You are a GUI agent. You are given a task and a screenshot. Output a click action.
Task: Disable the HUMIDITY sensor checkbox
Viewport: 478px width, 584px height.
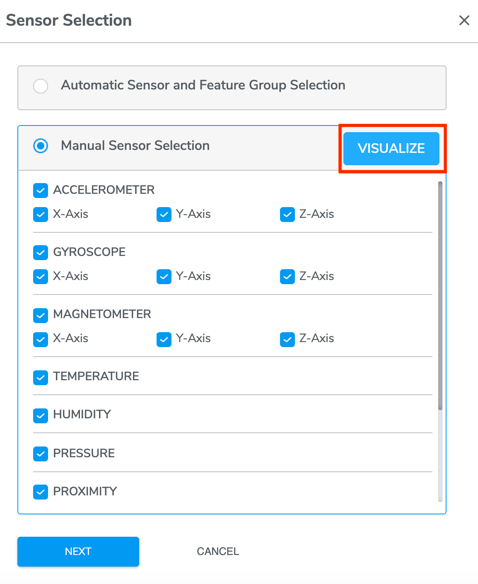pos(41,415)
